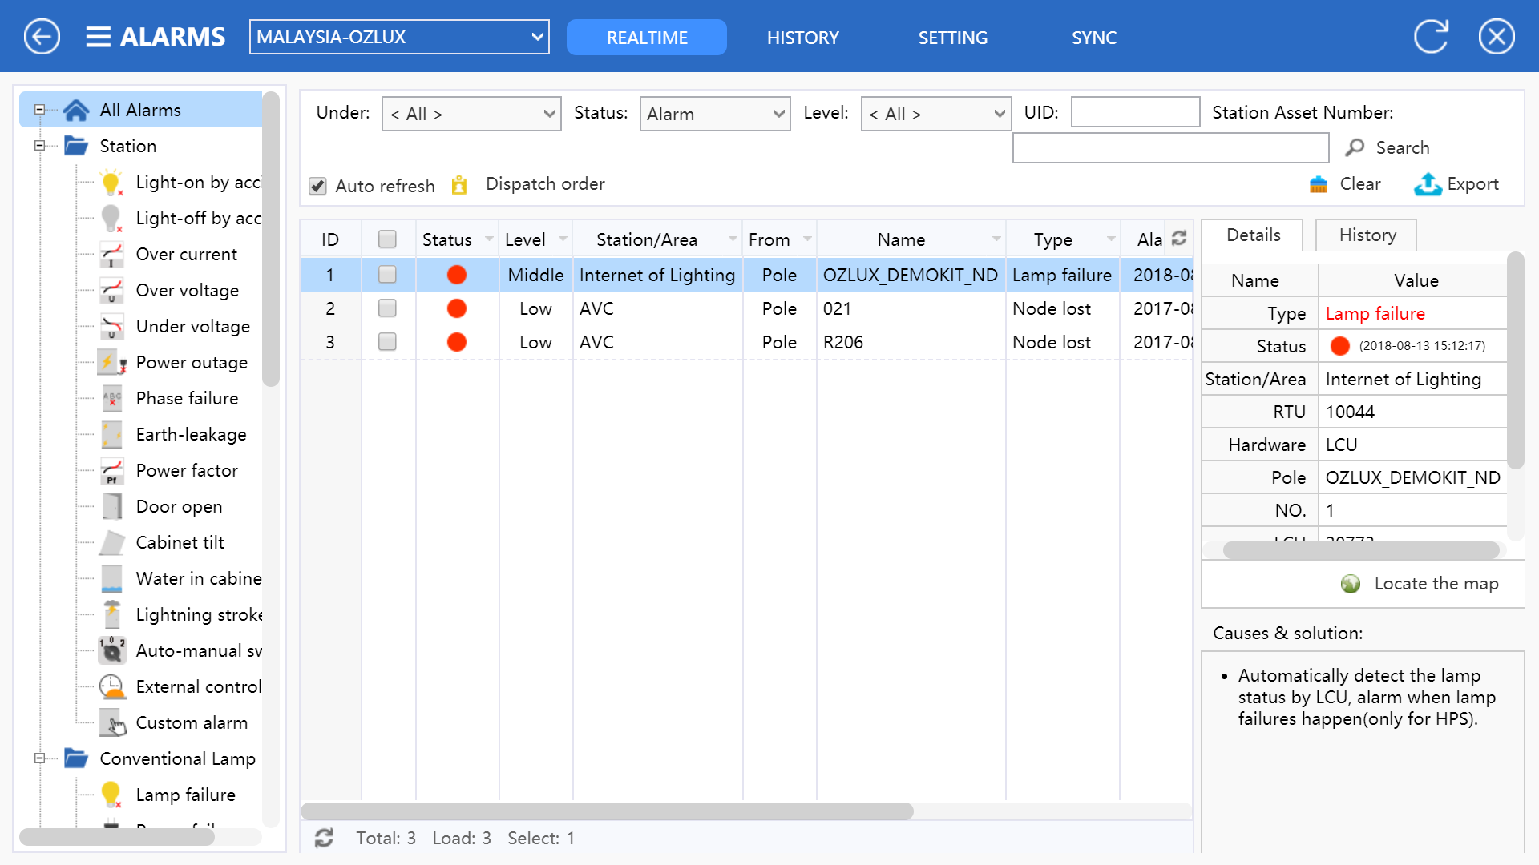Open the Status filter dropdown

coord(714,114)
